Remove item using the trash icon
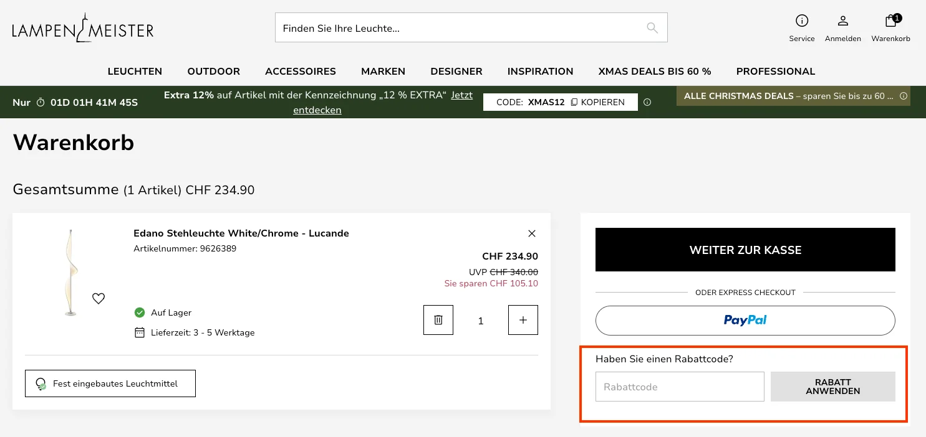This screenshot has width=926, height=437. point(438,320)
